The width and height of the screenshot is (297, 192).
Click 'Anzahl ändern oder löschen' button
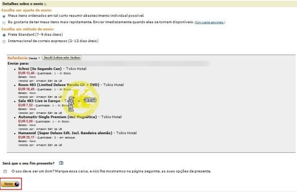click(x=61, y=58)
